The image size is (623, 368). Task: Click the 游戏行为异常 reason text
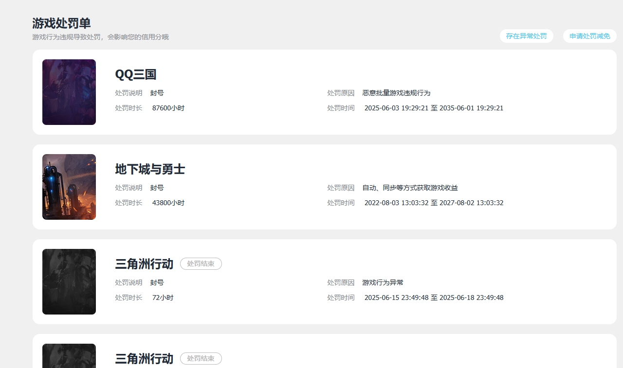point(383,282)
